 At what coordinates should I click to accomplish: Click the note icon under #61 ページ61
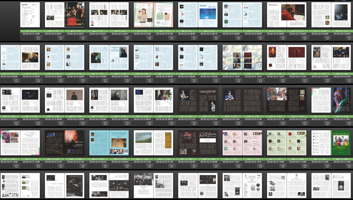pos(283,166)
